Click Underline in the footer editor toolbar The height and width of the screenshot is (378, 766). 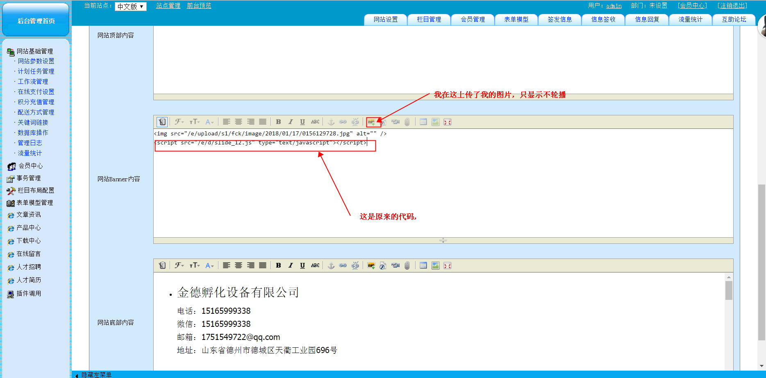(x=302, y=265)
